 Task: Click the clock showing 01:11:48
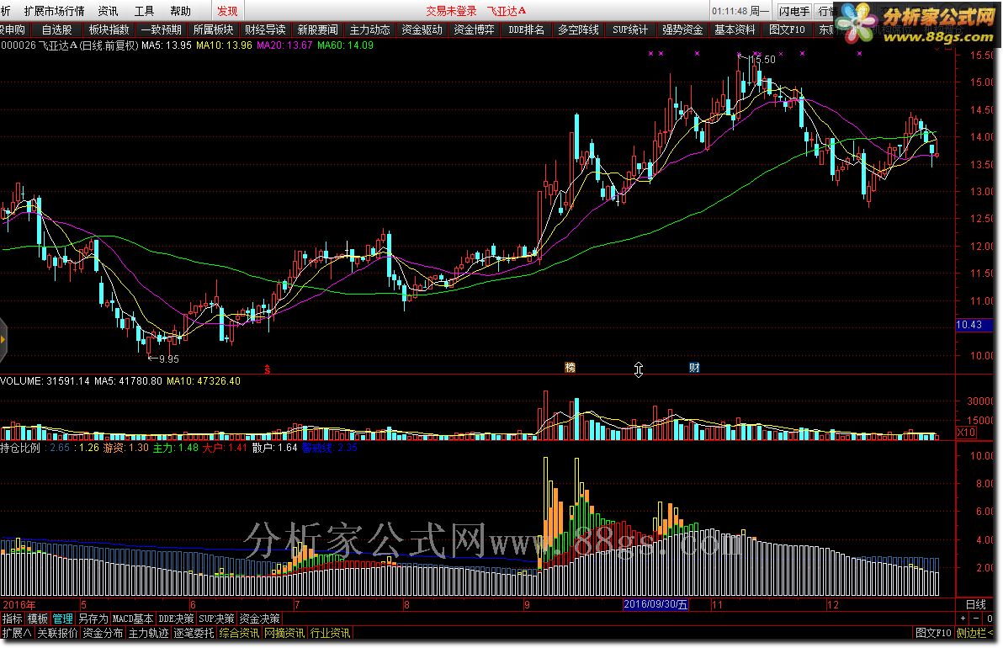[730, 11]
